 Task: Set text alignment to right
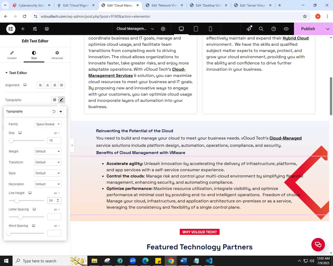[55, 85]
